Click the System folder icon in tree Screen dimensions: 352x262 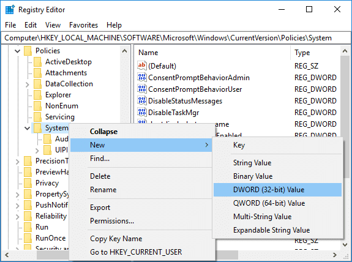click(x=37, y=128)
